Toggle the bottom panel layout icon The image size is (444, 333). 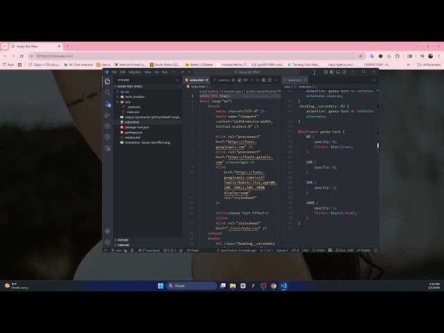[x=338, y=72]
